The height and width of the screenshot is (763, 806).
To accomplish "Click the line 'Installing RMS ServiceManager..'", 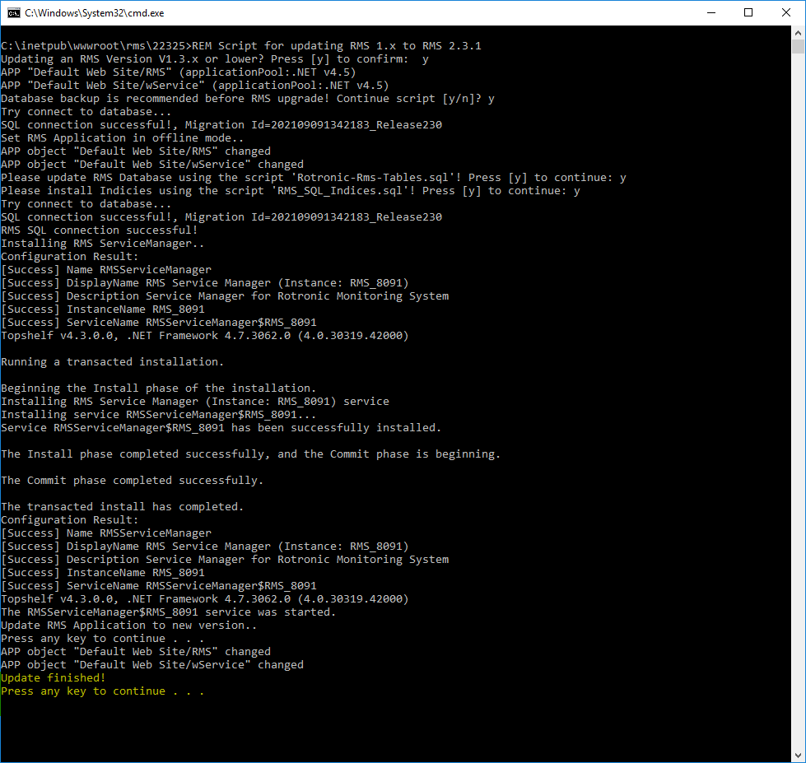I will click(x=102, y=244).
